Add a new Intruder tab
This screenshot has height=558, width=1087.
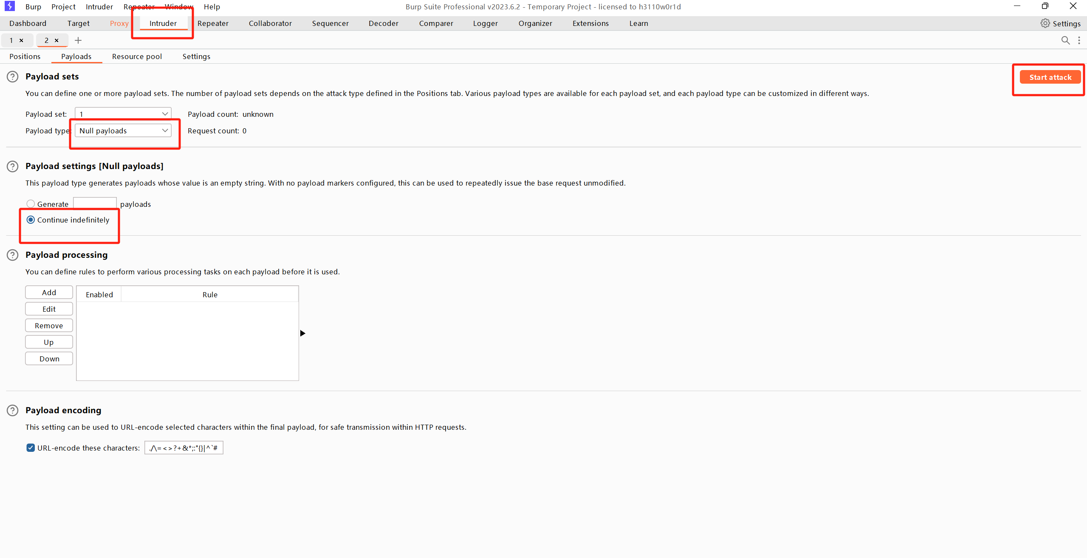[x=78, y=40]
